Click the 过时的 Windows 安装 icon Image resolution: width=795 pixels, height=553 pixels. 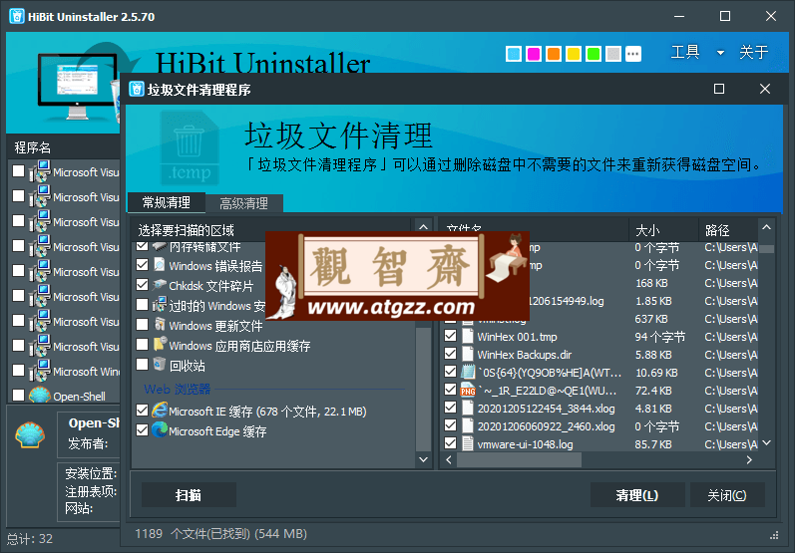(x=160, y=304)
